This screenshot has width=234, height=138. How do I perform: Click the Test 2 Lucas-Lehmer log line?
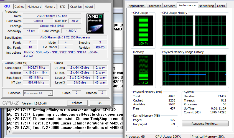click(x=65, y=127)
